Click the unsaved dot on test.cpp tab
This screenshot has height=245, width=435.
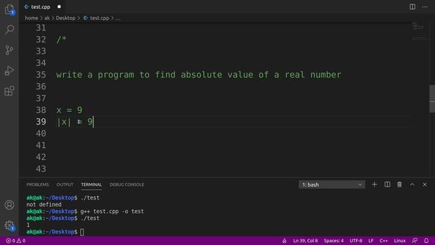point(59,7)
